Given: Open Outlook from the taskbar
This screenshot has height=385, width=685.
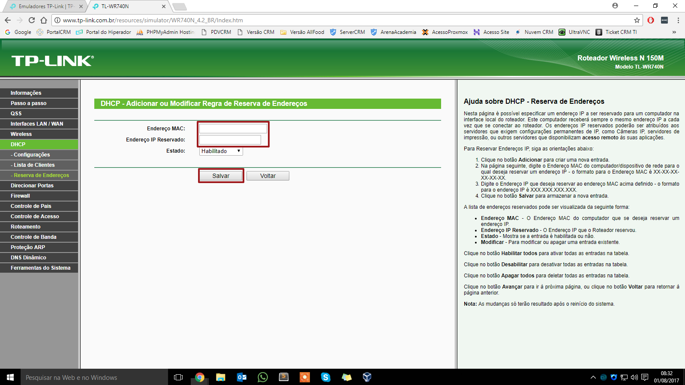Looking at the screenshot, I should 242,377.
